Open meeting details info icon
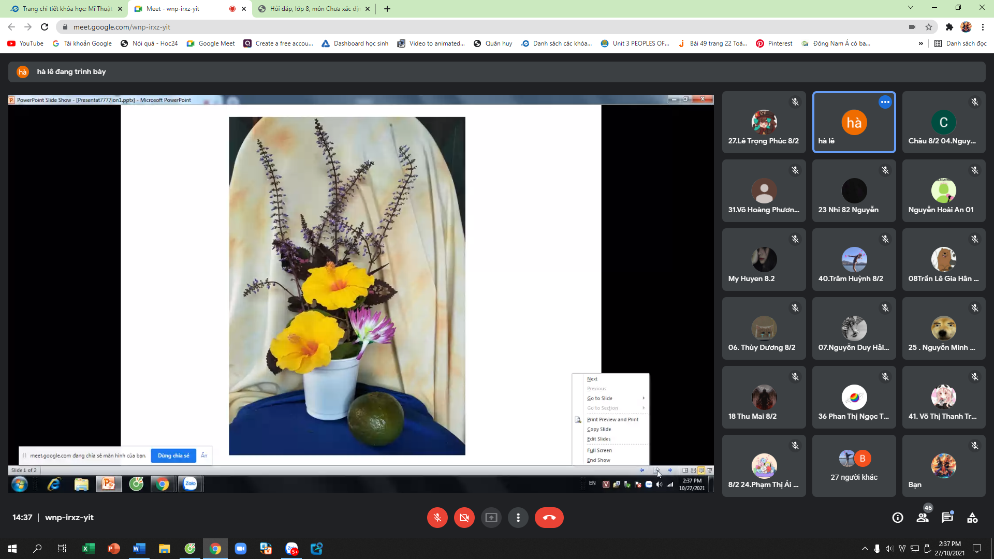Screen dimensions: 994x559 [x=898, y=518]
